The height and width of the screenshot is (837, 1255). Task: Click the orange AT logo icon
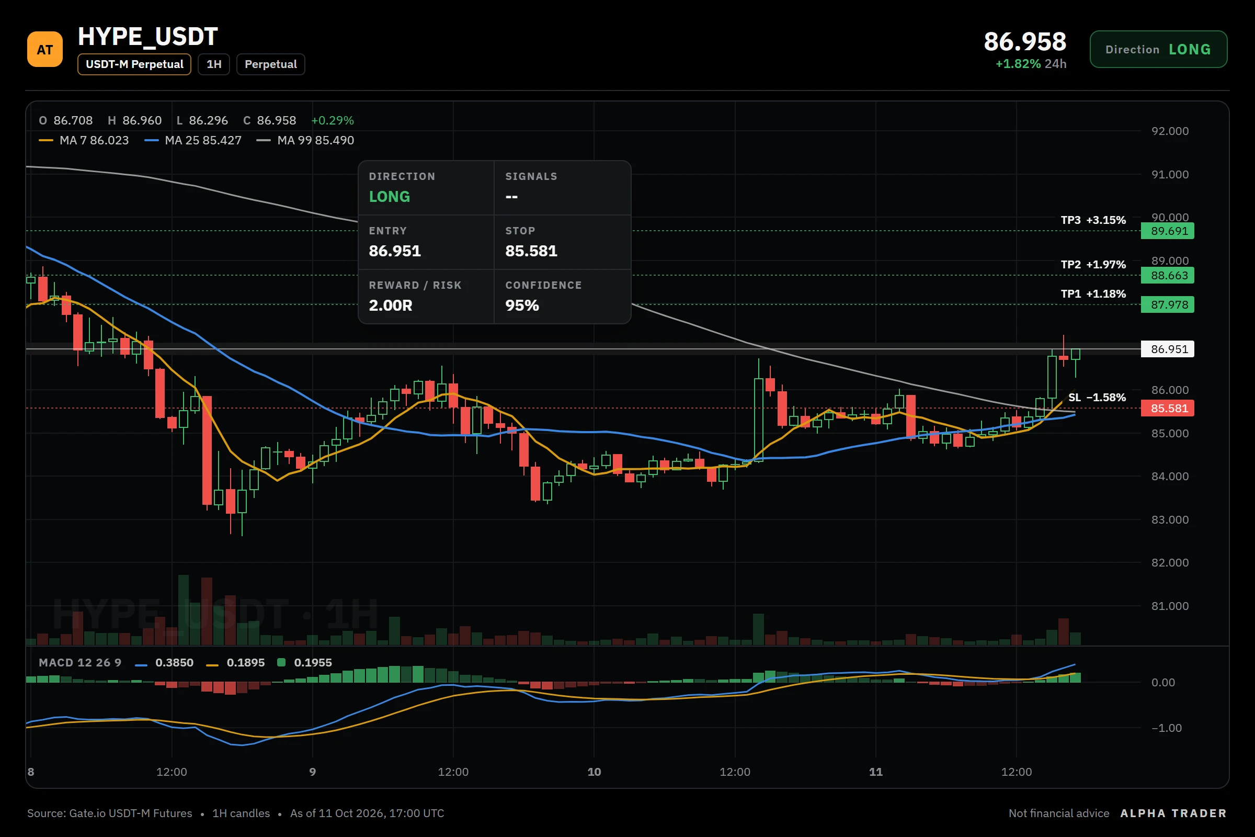[x=45, y=49]
